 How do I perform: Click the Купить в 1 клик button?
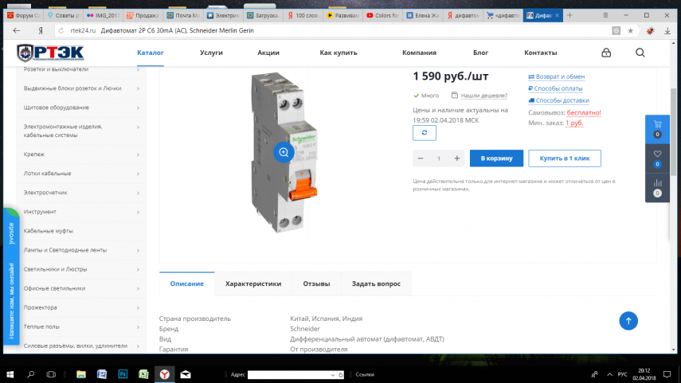coord(565,158)
